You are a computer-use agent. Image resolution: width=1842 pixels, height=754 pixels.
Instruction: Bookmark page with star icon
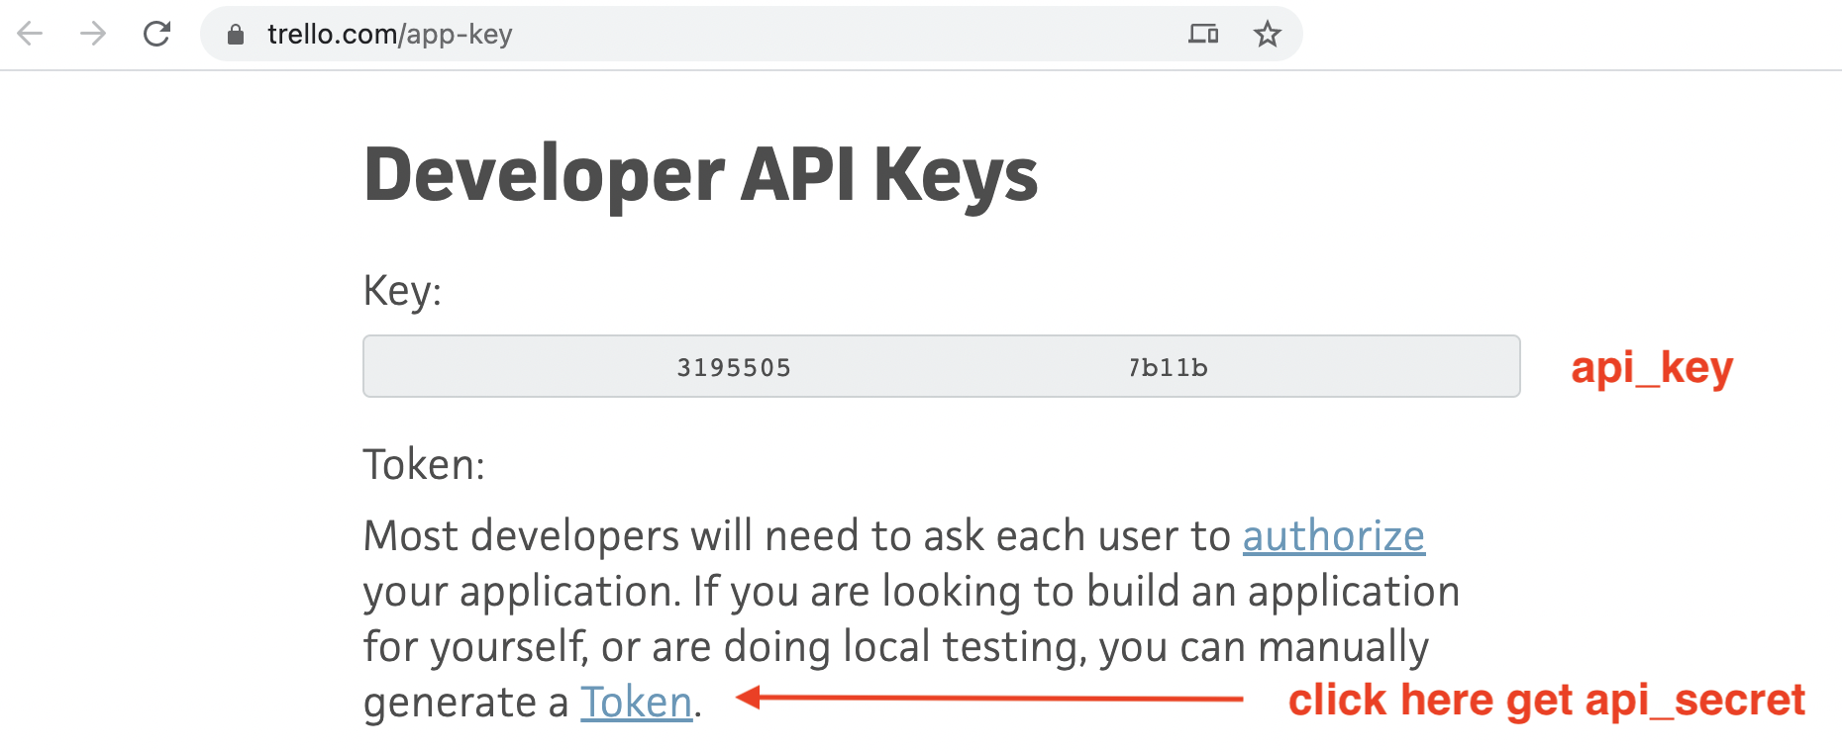1267,35
